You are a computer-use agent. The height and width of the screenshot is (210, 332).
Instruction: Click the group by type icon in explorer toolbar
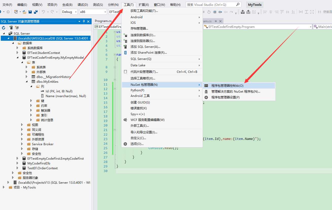17,28
